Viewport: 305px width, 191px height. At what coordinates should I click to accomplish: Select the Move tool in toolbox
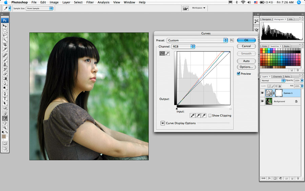pyautogui.click(x=5, y=26)
